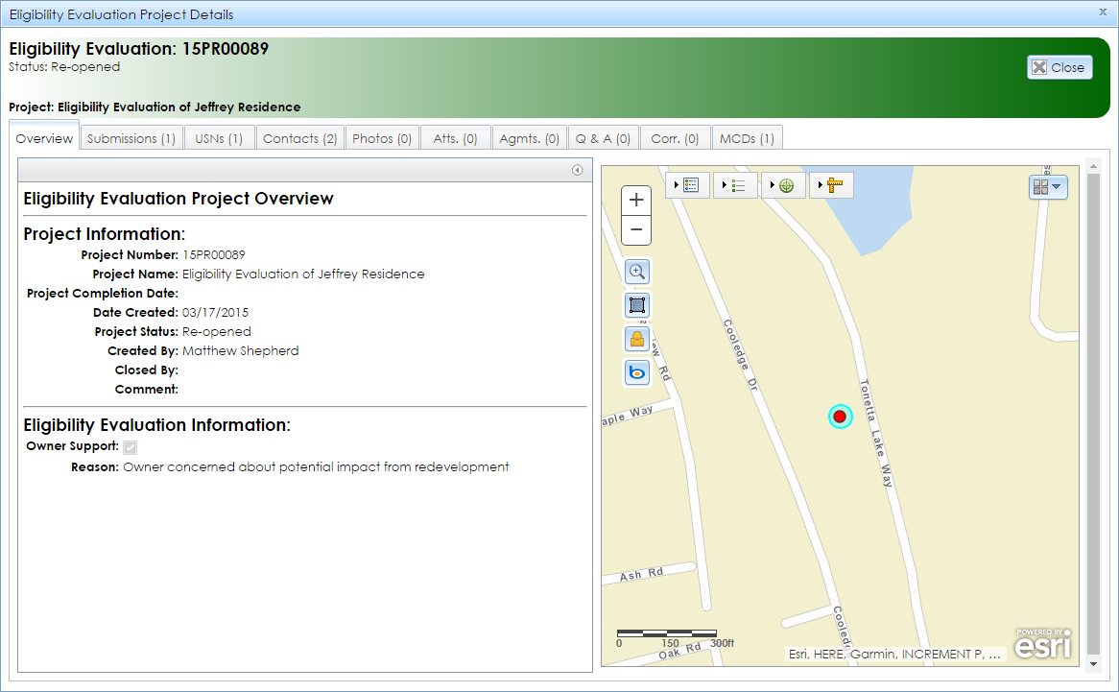Activate the locate target tool
The image size is (1119, 692).
tap(787, 185)
